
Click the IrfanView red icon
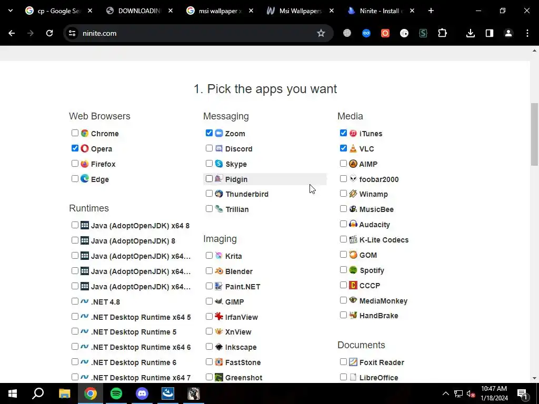[x=219, y=316]
